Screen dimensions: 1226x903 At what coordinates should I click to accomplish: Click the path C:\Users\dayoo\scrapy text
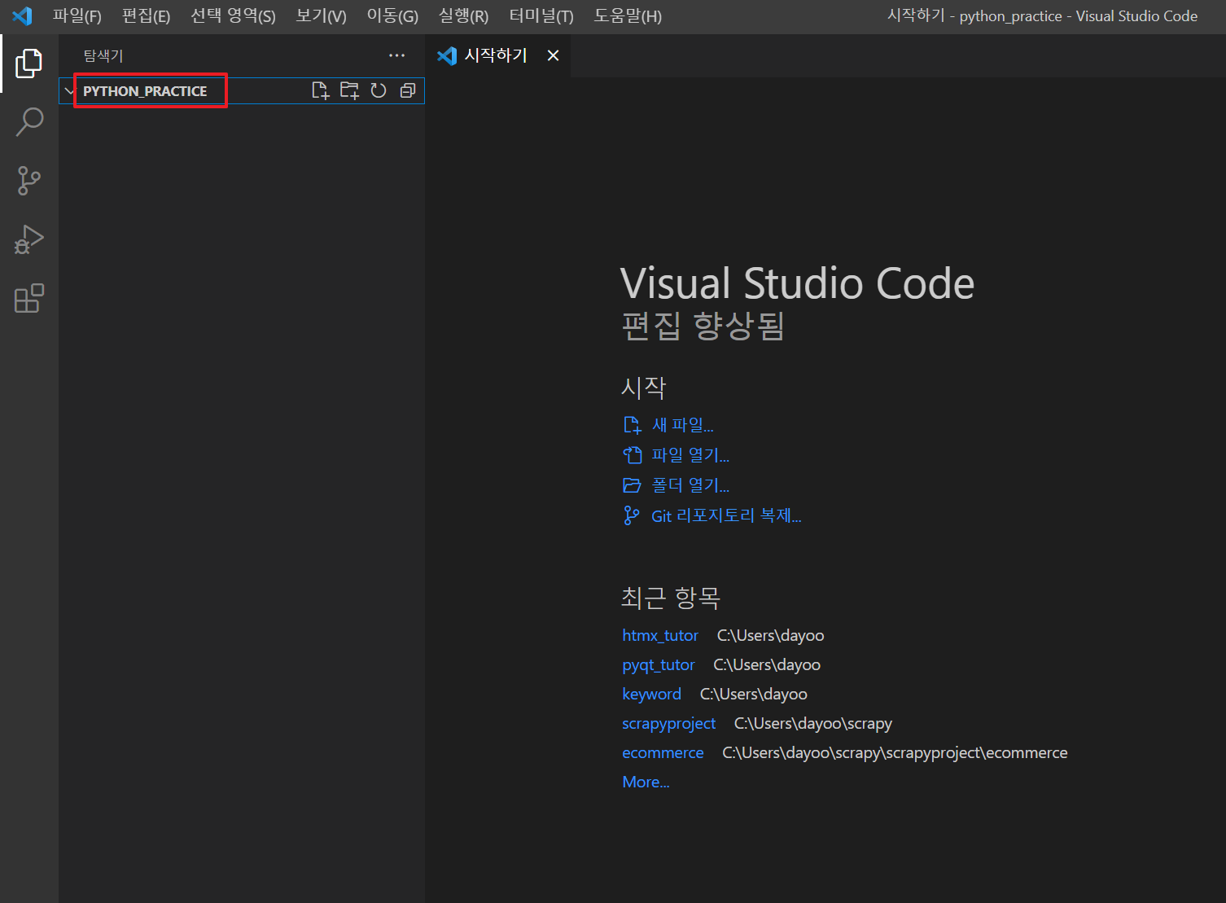813,723
